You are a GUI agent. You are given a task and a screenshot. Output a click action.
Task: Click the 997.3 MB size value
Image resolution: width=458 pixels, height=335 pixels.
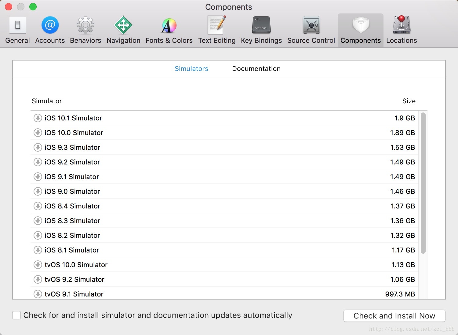[x=400, y=294]
